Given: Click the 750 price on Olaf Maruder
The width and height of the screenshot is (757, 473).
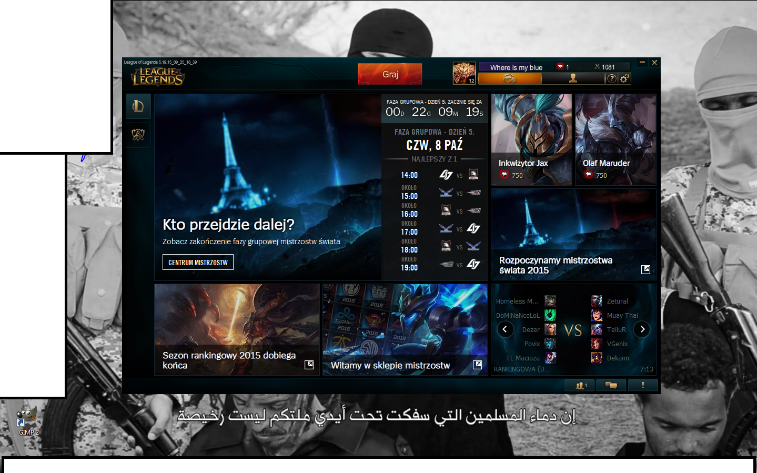Looking at the screenshot, I should coord(601,176).
